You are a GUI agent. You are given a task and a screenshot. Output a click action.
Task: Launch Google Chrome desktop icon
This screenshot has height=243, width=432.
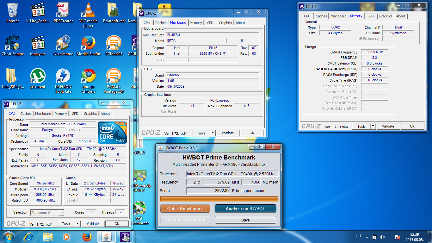89,81
